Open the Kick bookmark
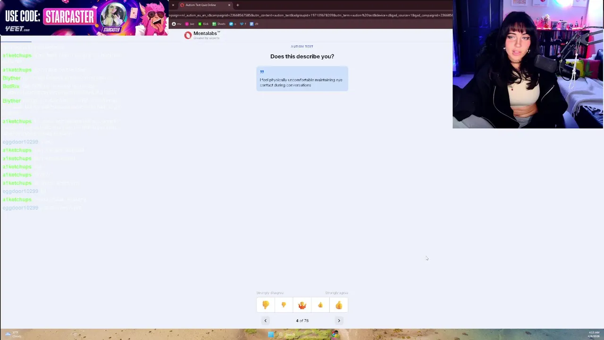The width and height of the screenshot is (604, 340). 203,24
